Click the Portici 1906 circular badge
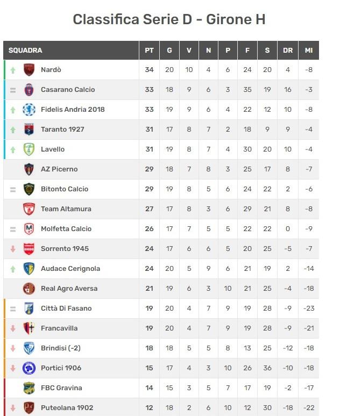This screenshot has width=340, height=416. pyautogui.click(x=29, y=368)
